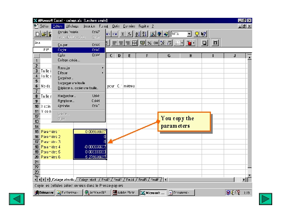The width and height of the screenshot is (285, 214).
Task: Select row header 21
Action: pyautogui.click(x=37, y=162)
